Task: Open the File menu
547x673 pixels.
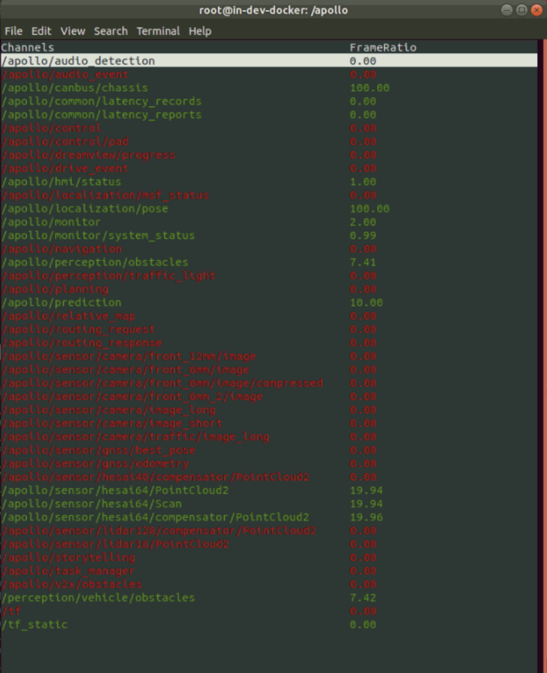Action: [14, 31]
